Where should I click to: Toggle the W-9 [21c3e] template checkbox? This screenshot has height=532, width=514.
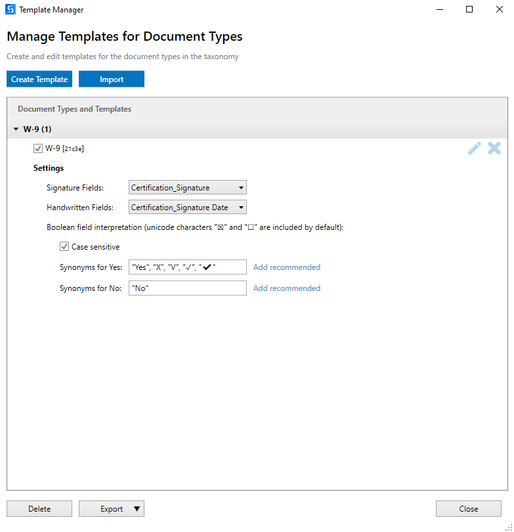[38, 148]
